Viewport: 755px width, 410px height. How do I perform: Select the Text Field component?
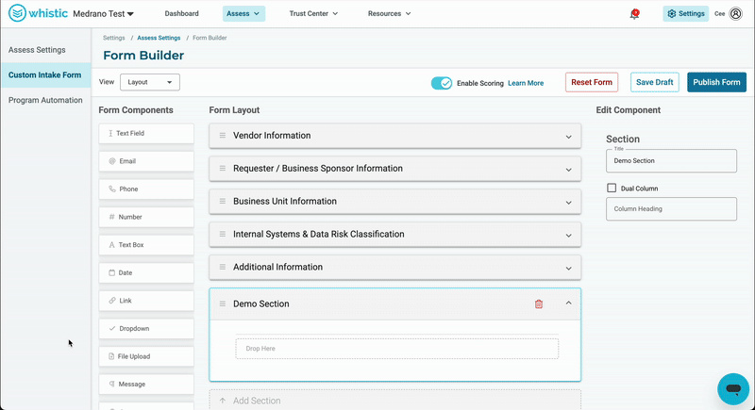point(146,133)
